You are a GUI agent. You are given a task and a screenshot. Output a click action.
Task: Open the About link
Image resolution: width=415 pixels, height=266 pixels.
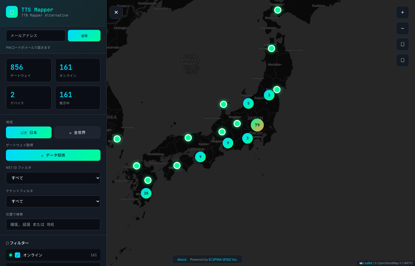(182, 259)
